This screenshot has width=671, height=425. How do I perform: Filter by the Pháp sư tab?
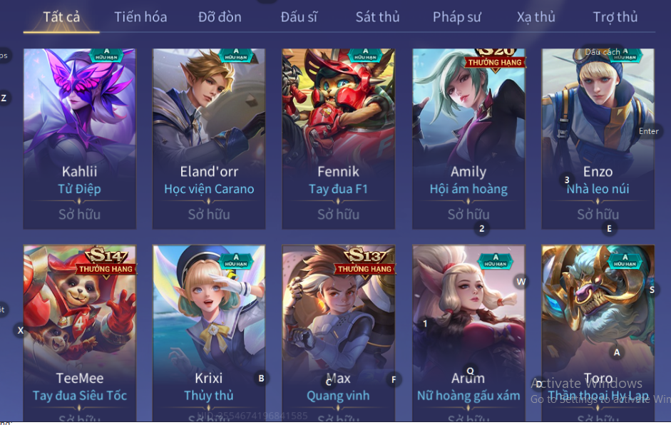tap(456, 17)
